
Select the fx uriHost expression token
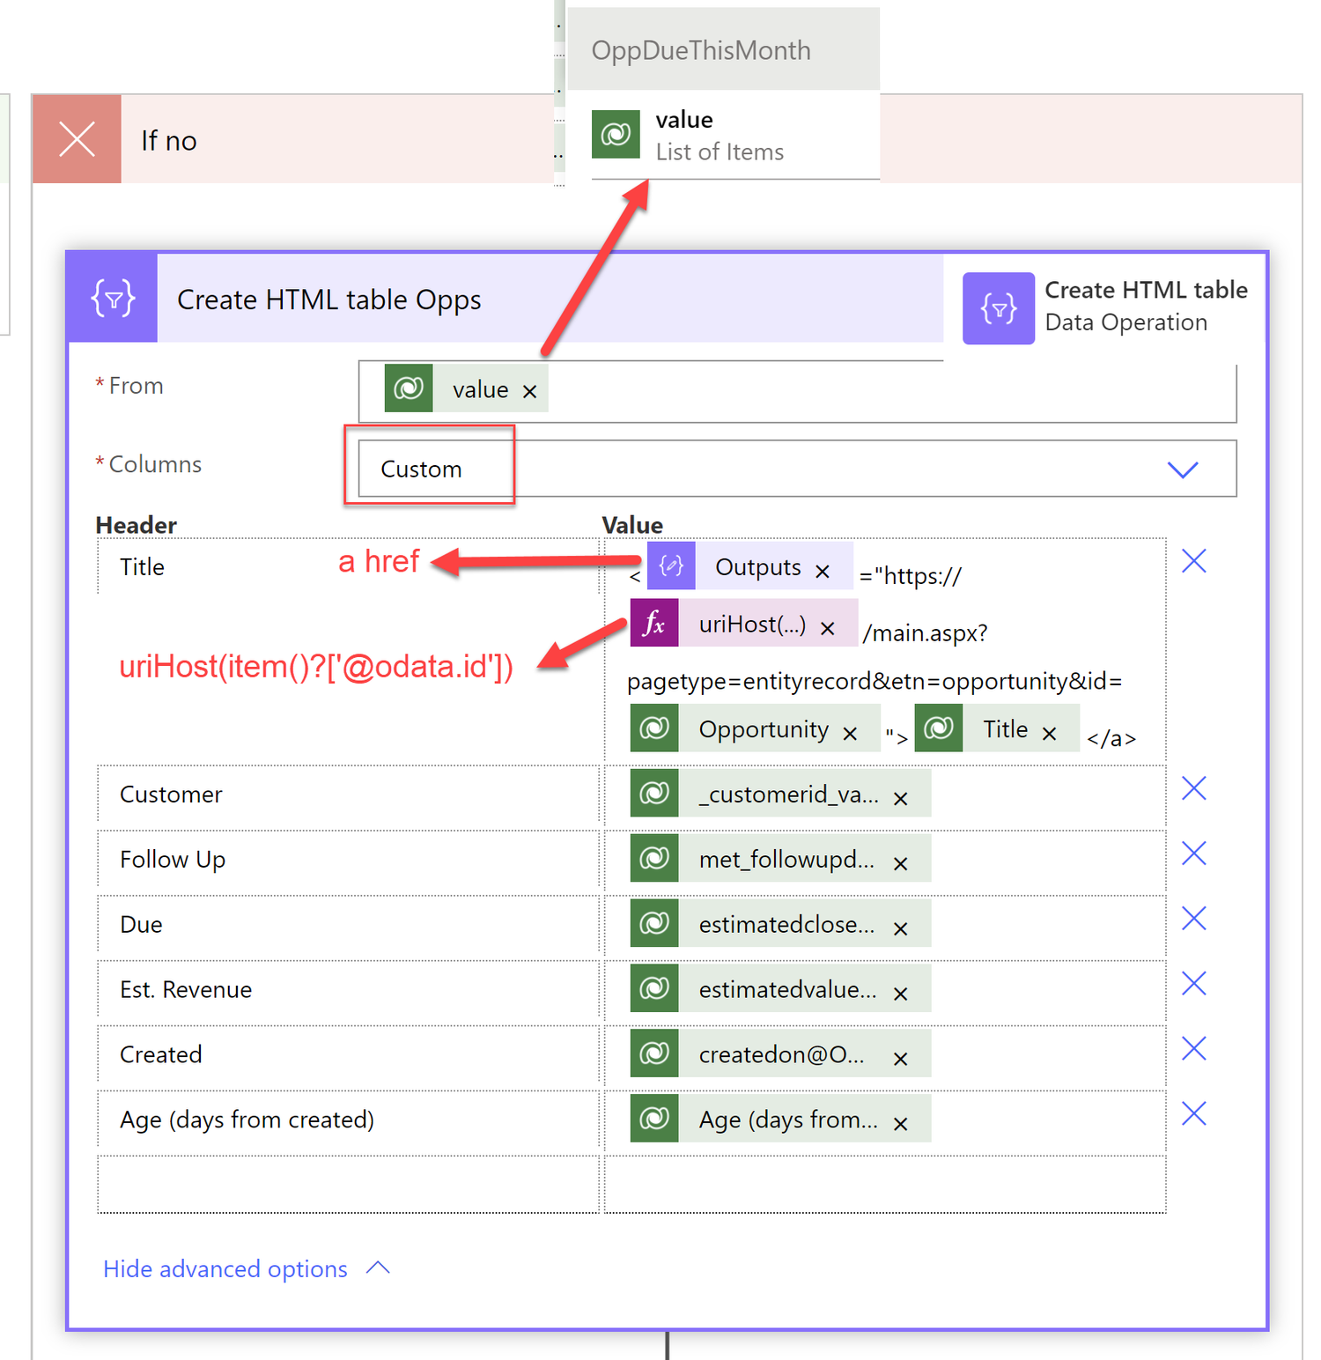tap(654, 624)
